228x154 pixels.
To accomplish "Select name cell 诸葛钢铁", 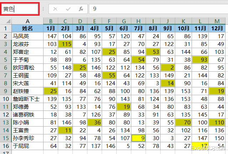I will coord(27,115).
